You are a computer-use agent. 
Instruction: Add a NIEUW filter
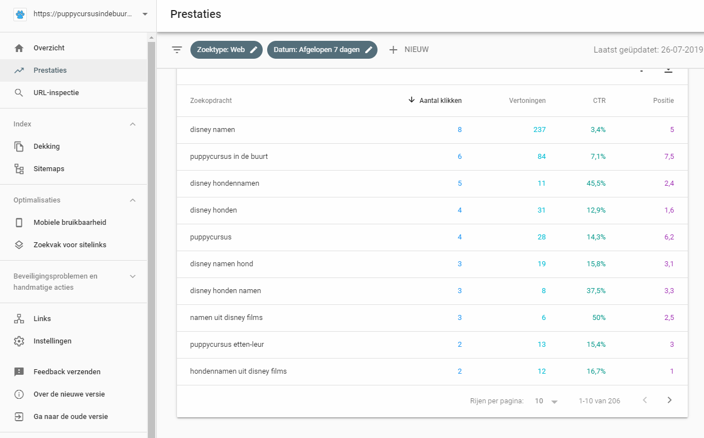coord(409,50)
